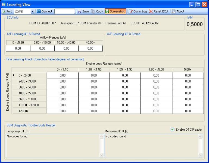
Task: Select the 5,00+ engine load column header
Action: [x=188, y=70]
